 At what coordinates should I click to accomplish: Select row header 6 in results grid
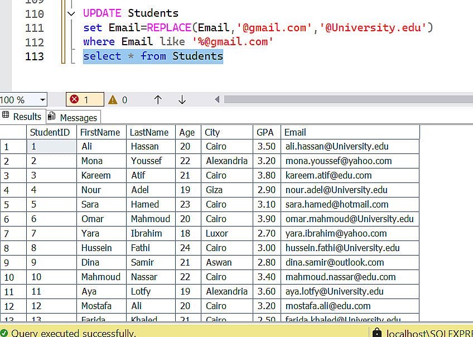click(13, 219)
